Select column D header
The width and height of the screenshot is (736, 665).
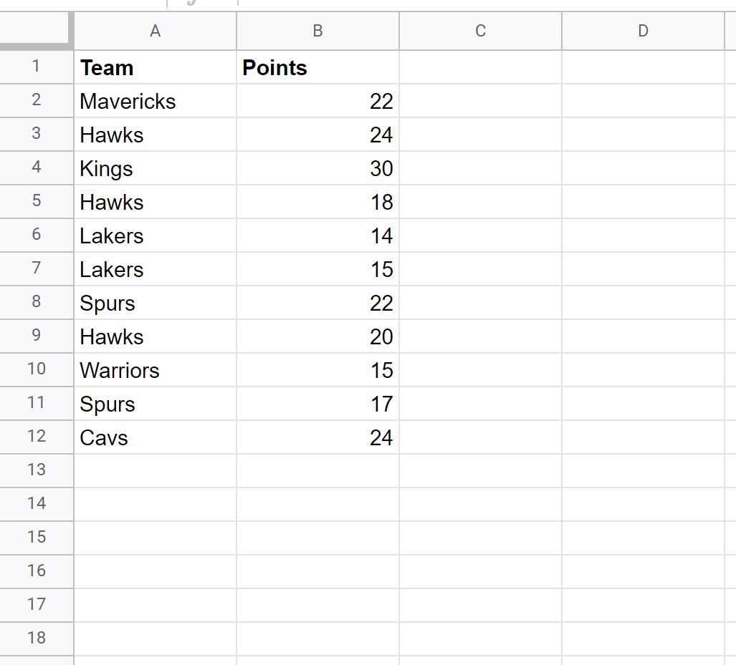coord(643,31)
